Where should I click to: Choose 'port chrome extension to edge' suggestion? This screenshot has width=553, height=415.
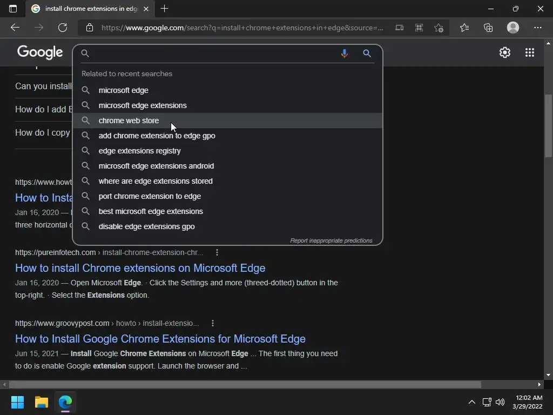point(227,196)
